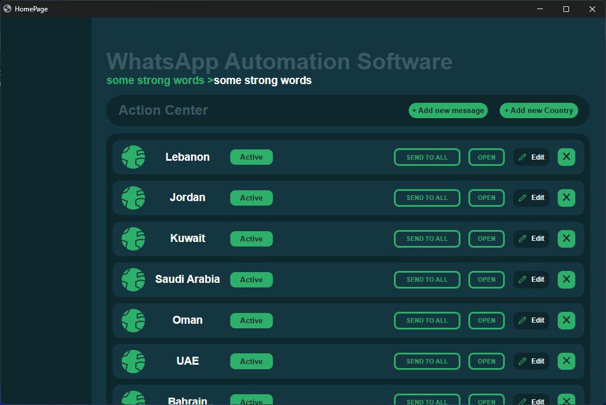Viewport: 606px width, 405px height.
Task: Click Edit on Saudi Arabia row
Action: [x=531, y=279]
